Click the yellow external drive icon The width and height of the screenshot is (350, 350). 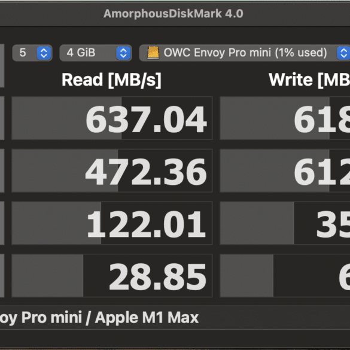pos(153,53)
